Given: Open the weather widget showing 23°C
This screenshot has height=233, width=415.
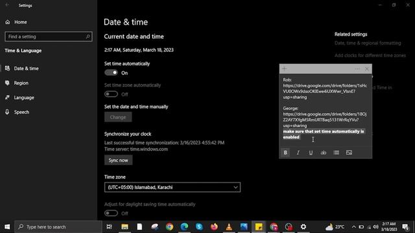Looking at the screenshot, I should [335, 227].
